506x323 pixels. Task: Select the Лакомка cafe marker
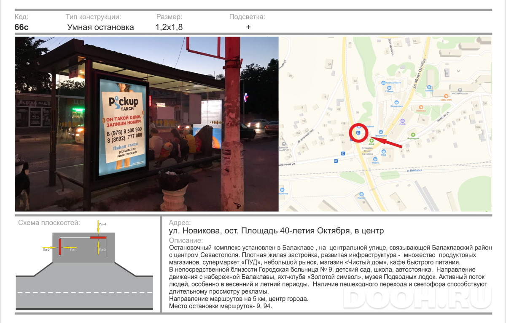[421, 107]
